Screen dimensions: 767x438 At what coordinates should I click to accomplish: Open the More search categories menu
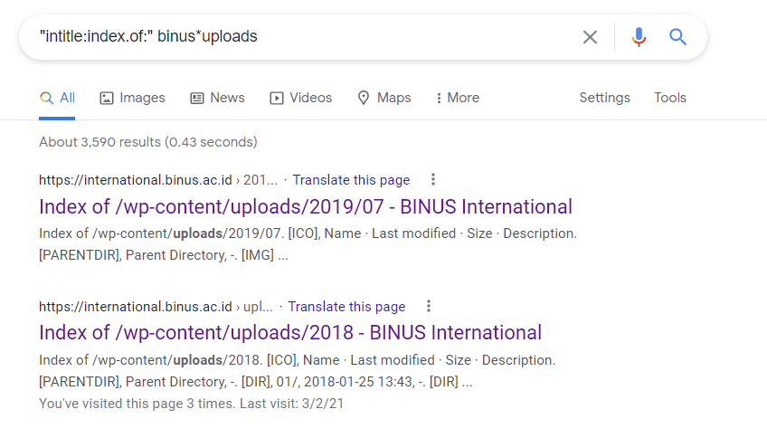pos(458,98)
